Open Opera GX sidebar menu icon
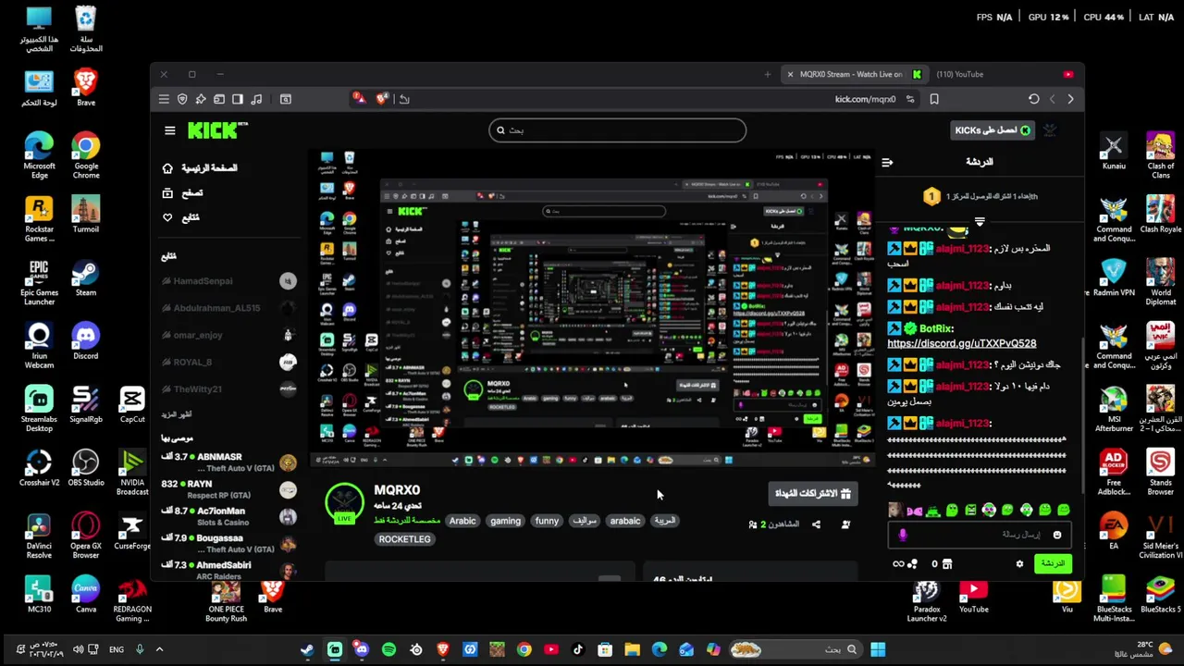Screen dimensions: 1184x666 [x=164, y=99]
